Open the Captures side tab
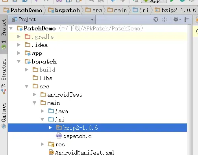 [x=4, y=116]
